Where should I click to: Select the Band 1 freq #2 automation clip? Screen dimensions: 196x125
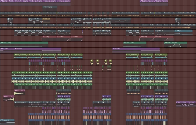tap(175, 44)
